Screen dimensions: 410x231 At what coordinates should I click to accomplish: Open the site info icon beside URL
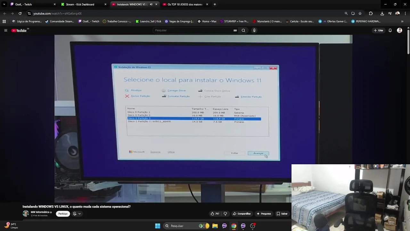click(x=29, y=13)
